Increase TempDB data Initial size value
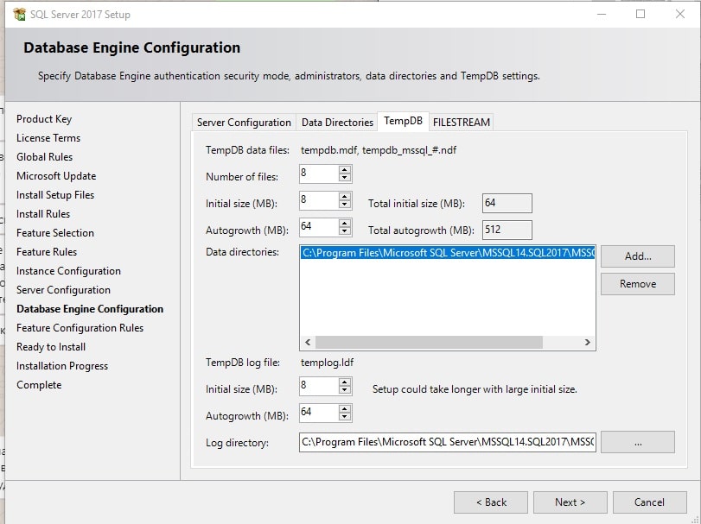701x524 pixels. tap(345, 196)
